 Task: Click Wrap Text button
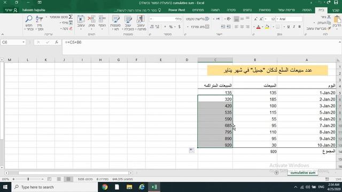click(x=197, y=19)
